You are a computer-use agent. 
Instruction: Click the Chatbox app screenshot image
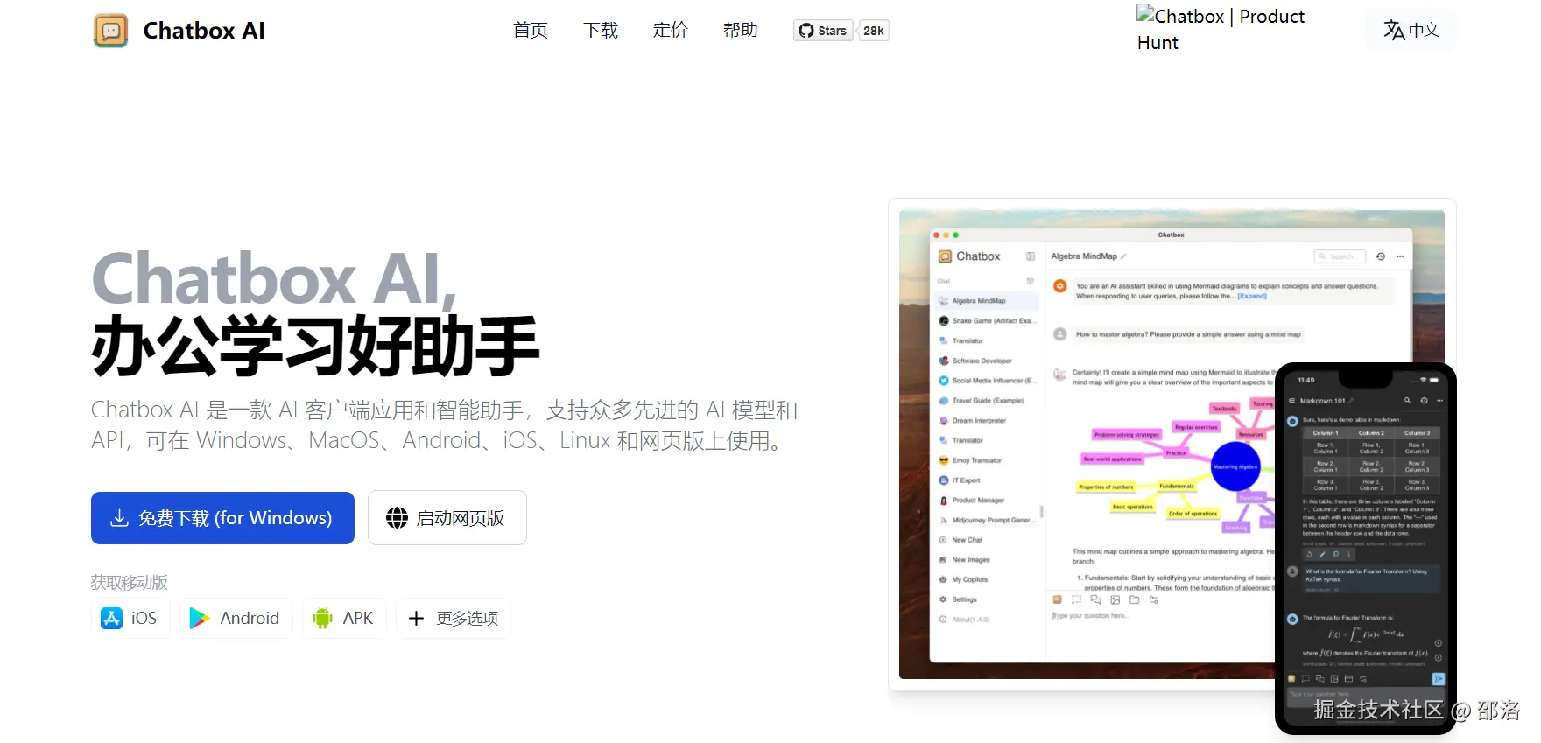tap(1172, 445)
